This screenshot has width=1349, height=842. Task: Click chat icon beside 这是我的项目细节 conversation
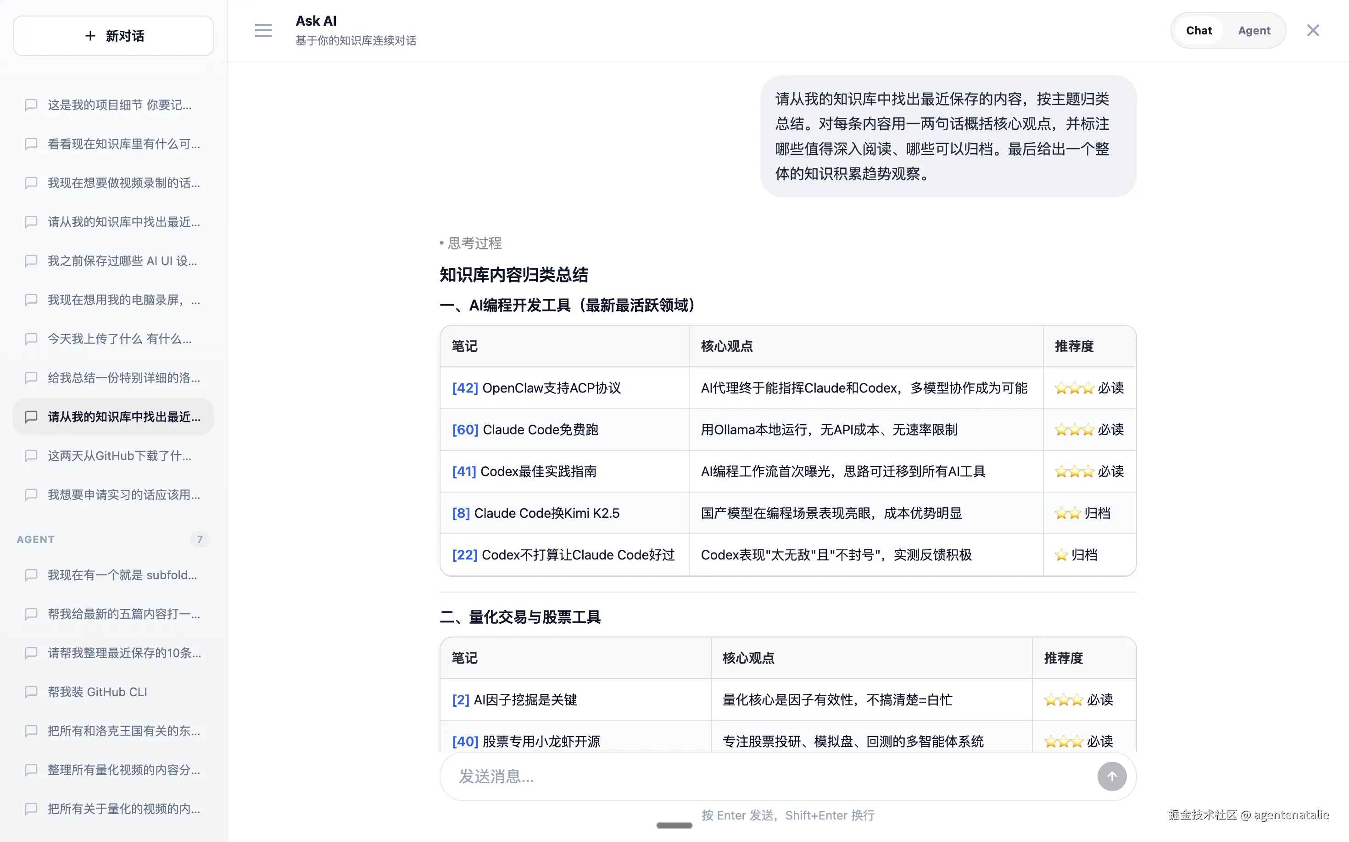click(31, 105)
